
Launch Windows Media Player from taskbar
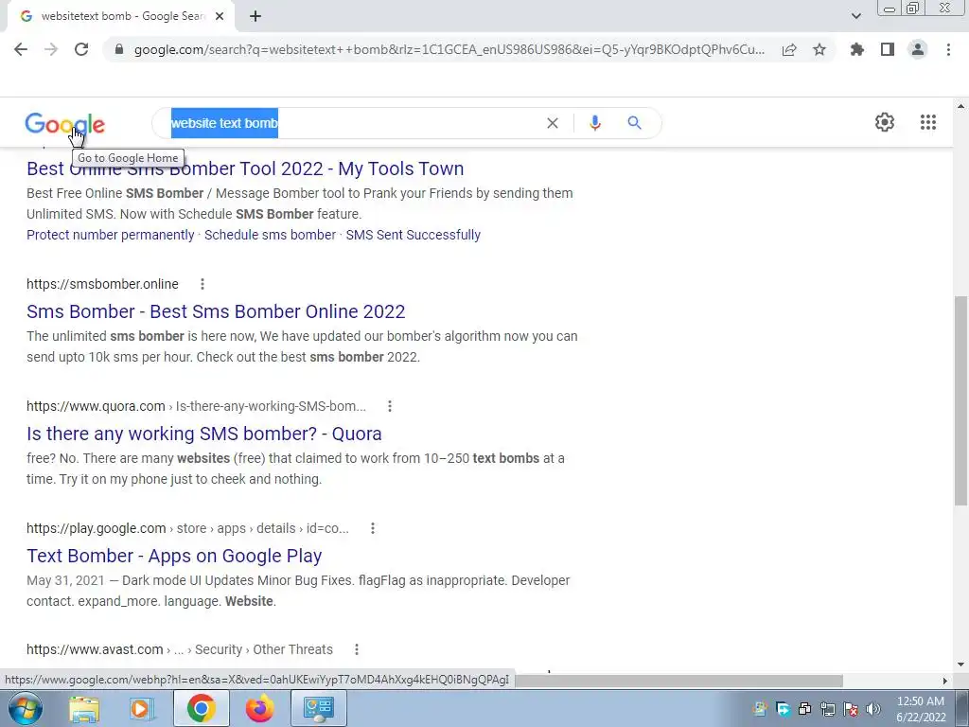[x=142, y=708]
